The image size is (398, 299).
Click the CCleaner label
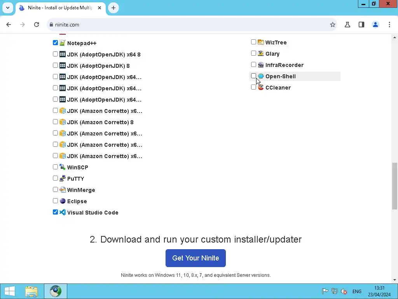click(278, 88)
